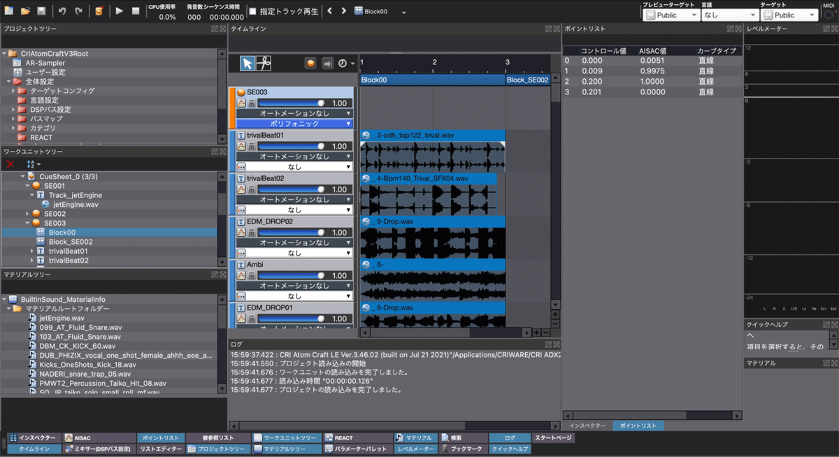The width and height of the screenshot is (839, 457).
Task: Click AISAC graph icon on SE003 track
Action: coord(241,103)
